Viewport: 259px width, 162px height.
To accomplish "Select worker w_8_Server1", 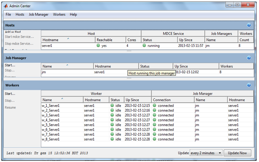I will pyautogui.click(x=147, y=139).
